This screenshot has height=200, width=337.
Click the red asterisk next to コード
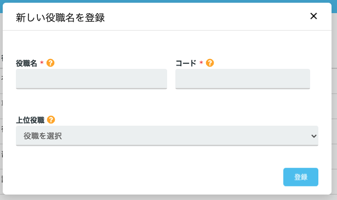201,62
